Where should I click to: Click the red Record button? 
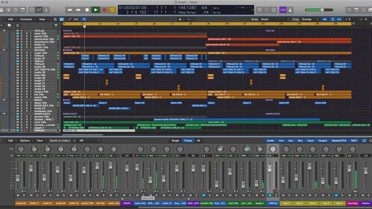point(105,10)
